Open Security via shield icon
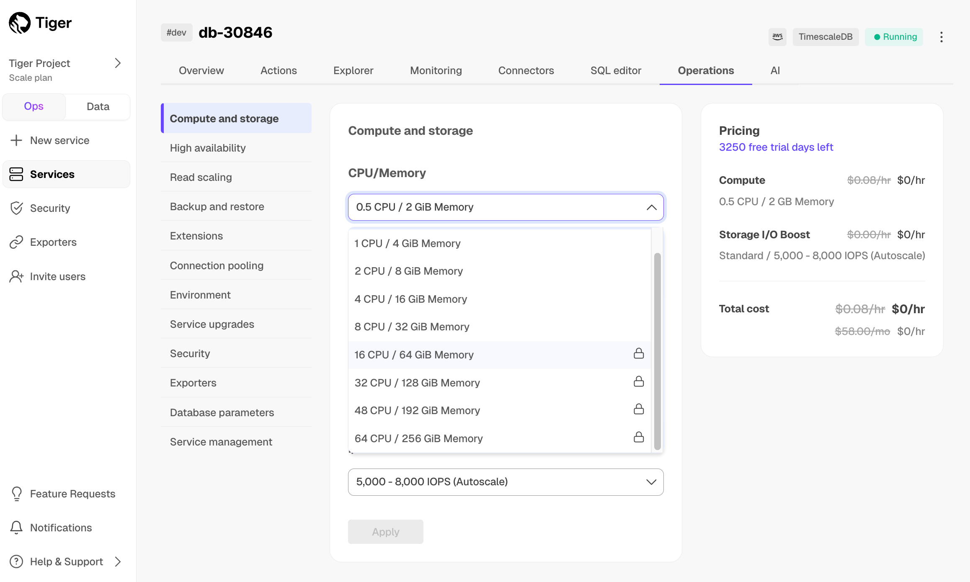Image resolution: width=970 pixels, height=582 pixels. tap(16, 208)
